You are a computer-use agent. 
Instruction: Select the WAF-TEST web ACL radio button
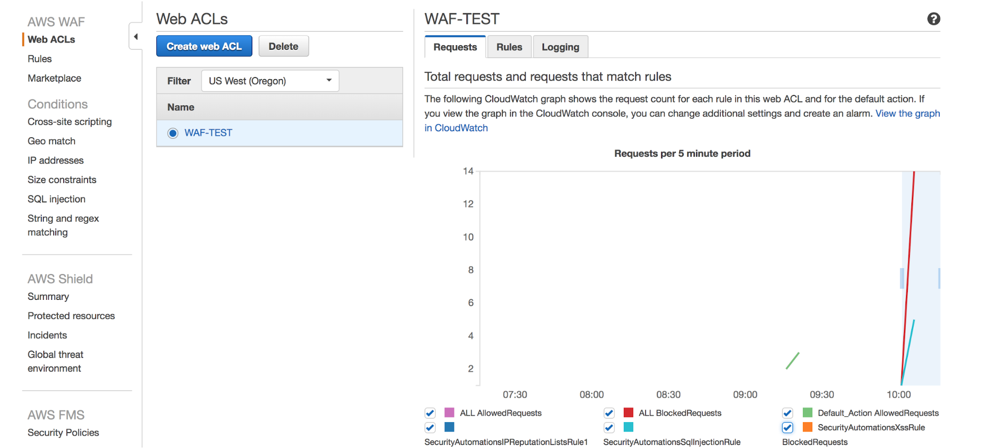pyautogui.click(x=172, y=133)
